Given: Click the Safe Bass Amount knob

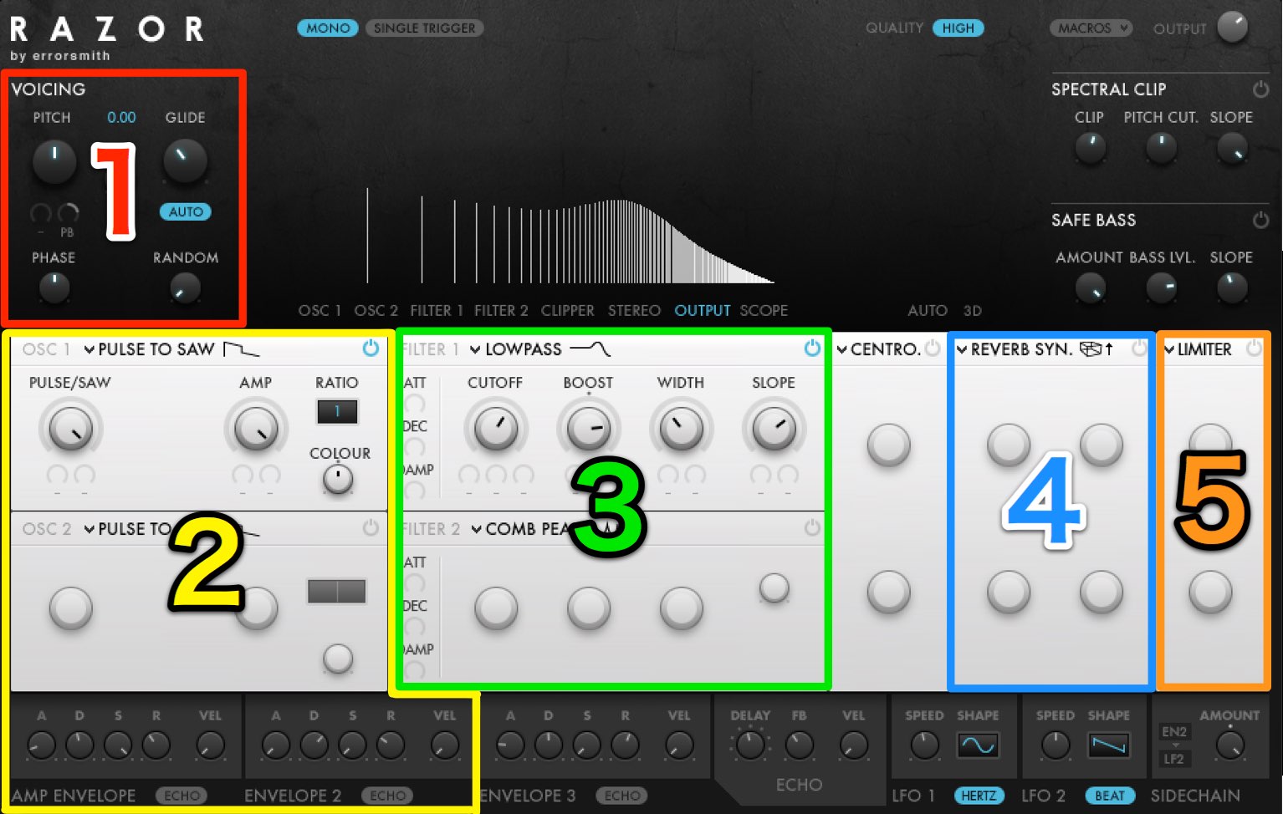Looking at the screenshot, I should [1091, 288].
